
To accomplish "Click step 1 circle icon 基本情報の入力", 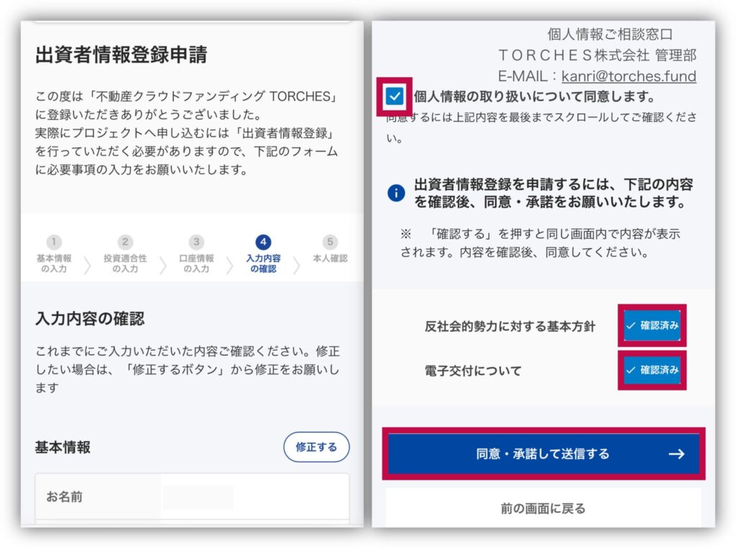I will click(54, 241).
